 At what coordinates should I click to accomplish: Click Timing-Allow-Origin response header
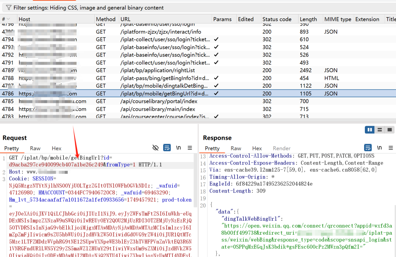click(x=242, y=177)
